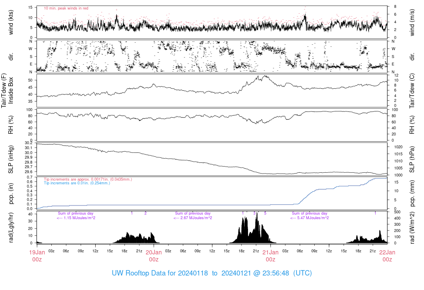Click the 'Tair/Tdew (C)' right axis label
Viewport: 424px width, 290px height.
click(412, 91)
